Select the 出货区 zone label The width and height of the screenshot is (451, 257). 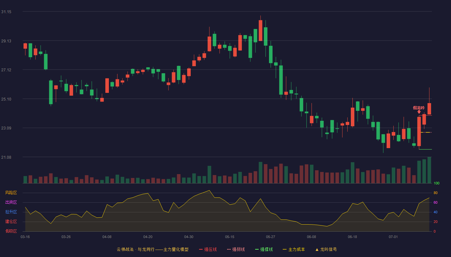pos(11,202)
